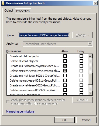This screenshot has width=99, height=126.
Task: Click the permissions scrollbar thumb
Action: coord(90,79)
